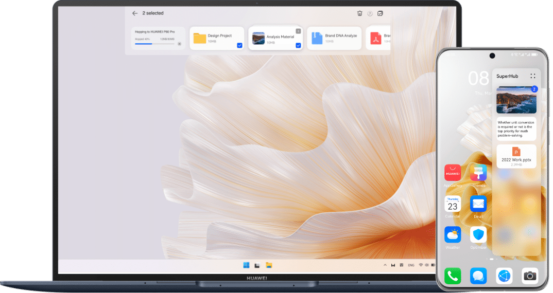This screenshot has width=553, height=293.
Task: Launch the Camera app from phone dock
Action: 530,276
